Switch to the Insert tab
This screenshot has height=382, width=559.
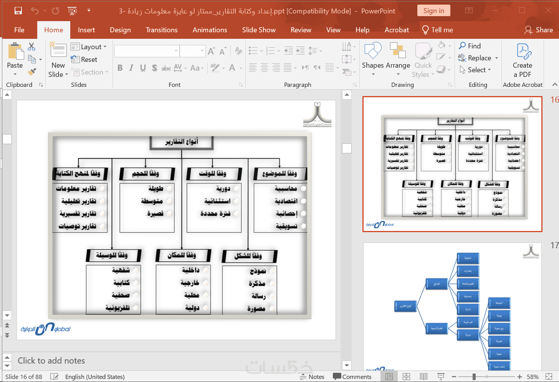pos(86,30)
